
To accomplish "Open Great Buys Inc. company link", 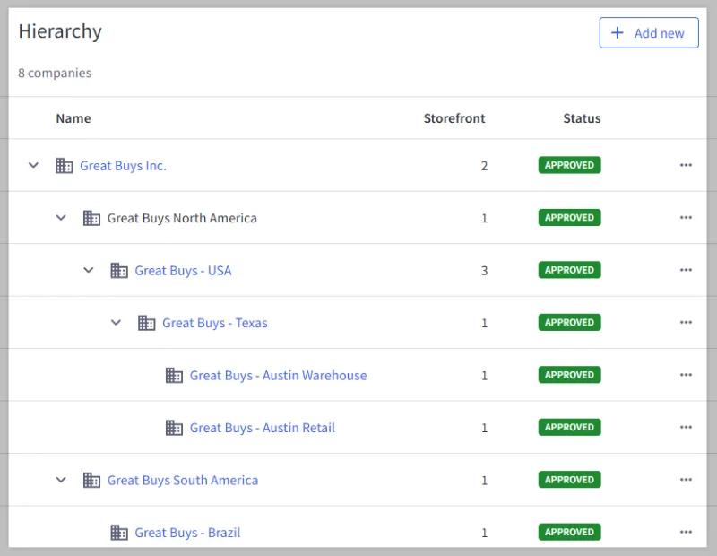I will coord(123,166).
